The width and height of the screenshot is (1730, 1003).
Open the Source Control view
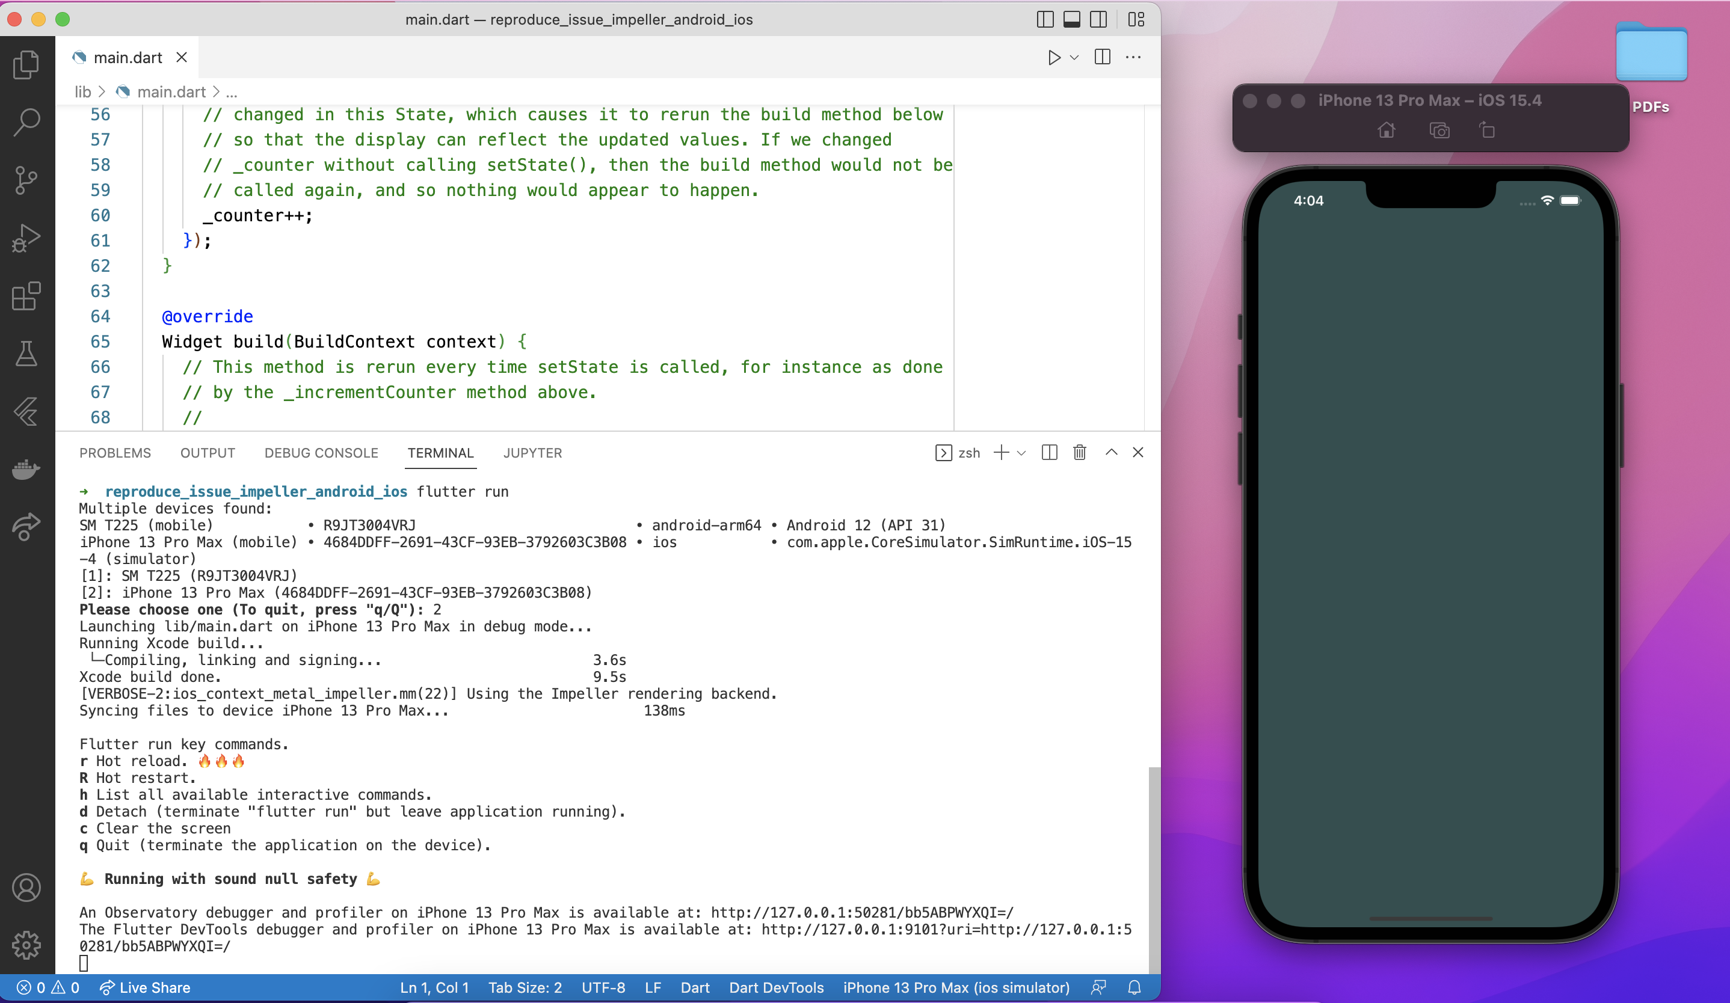[26, 180]
